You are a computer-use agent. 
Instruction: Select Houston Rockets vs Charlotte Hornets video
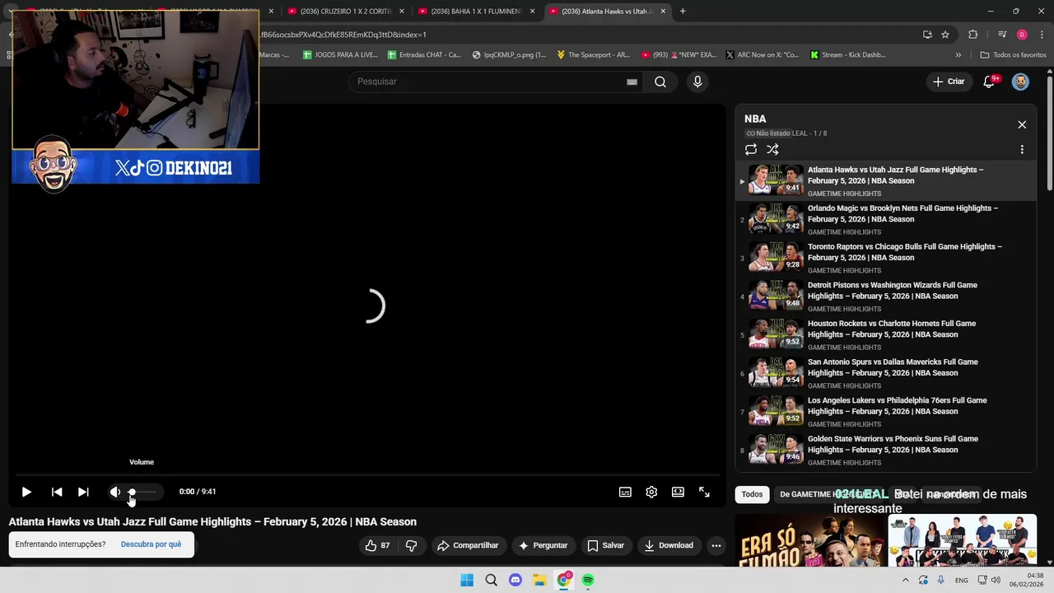click(886, 335)
